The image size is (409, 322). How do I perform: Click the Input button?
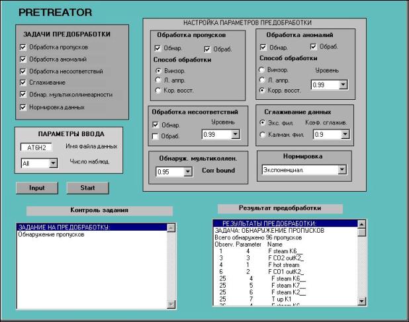[37, 188]
